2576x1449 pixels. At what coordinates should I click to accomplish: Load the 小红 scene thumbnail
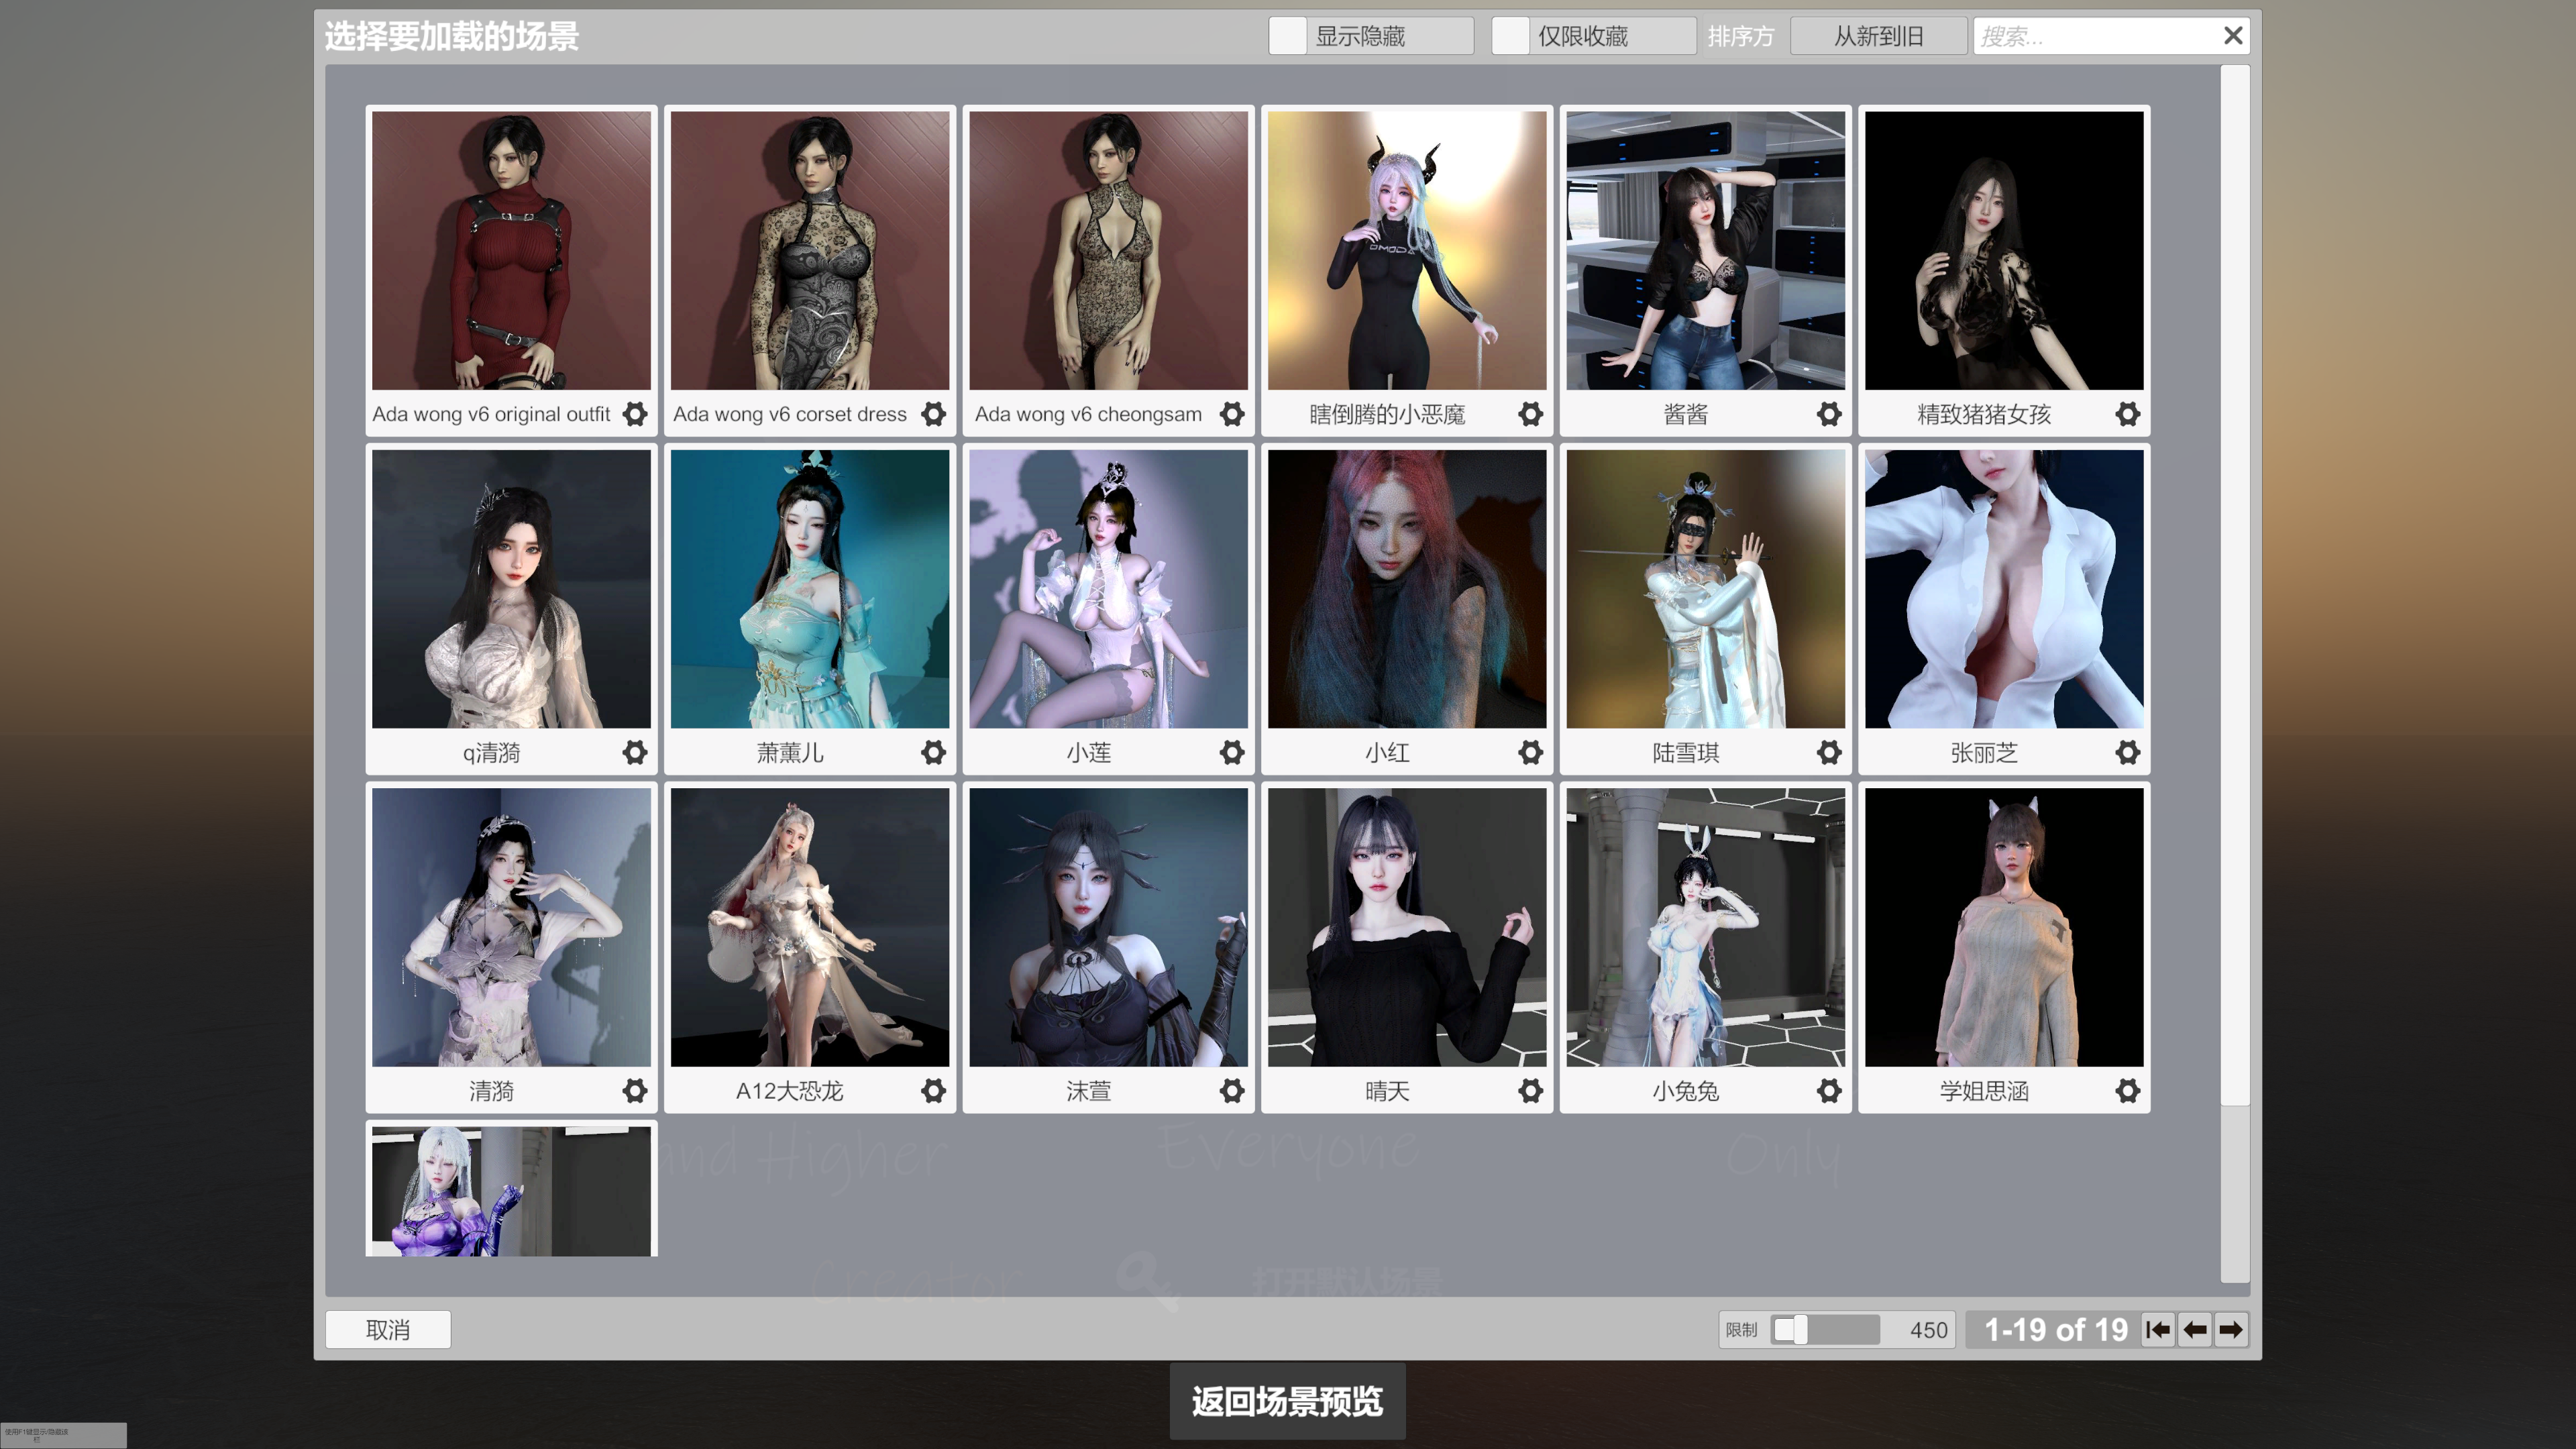pos(1406,589)
